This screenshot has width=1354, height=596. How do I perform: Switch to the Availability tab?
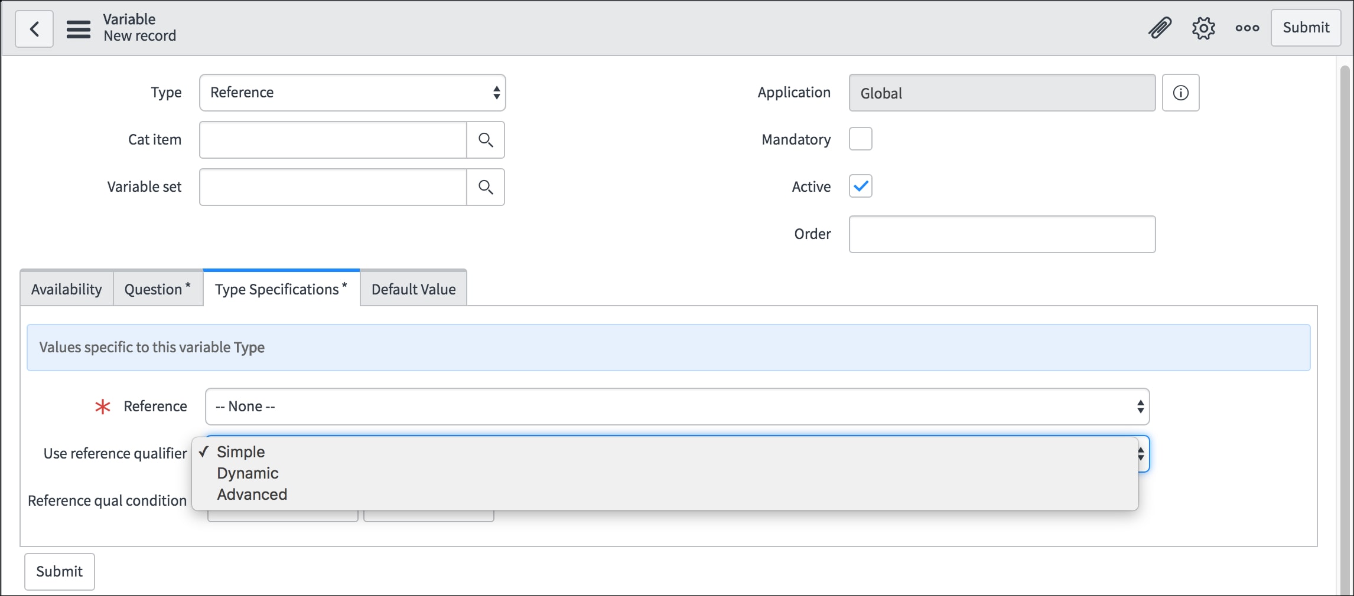click(x=66, y=289)
